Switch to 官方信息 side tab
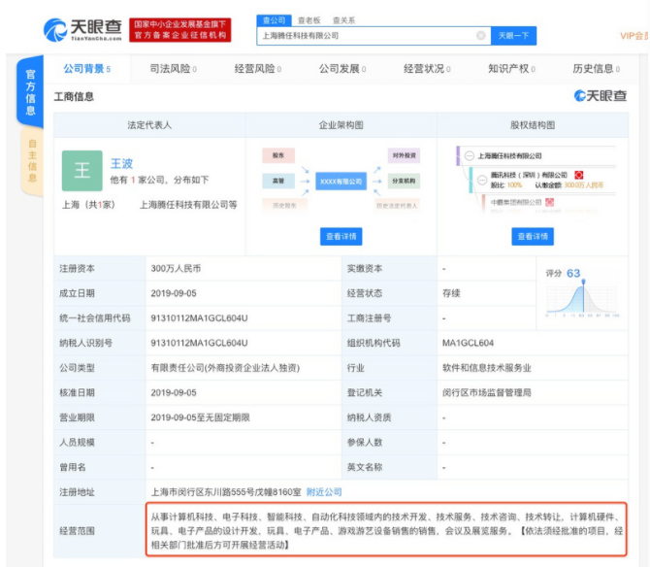Screen dimensions: 650x567 click(30, 92)
